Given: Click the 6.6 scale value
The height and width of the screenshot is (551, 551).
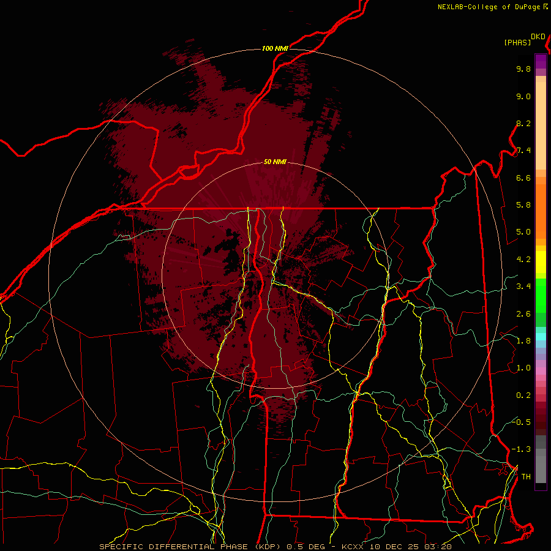Looking at the screenshot, I should click(x=523, y=178).
